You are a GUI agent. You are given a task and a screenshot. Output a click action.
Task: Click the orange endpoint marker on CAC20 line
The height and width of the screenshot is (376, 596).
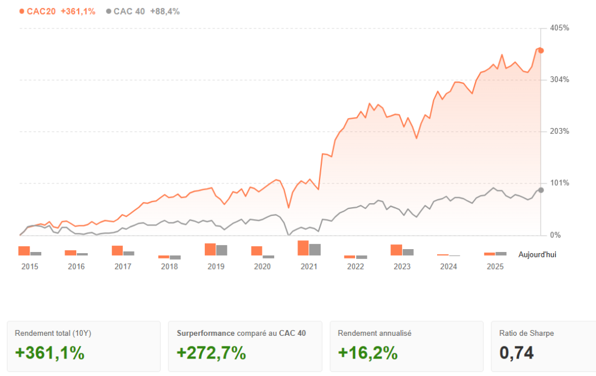541,51
